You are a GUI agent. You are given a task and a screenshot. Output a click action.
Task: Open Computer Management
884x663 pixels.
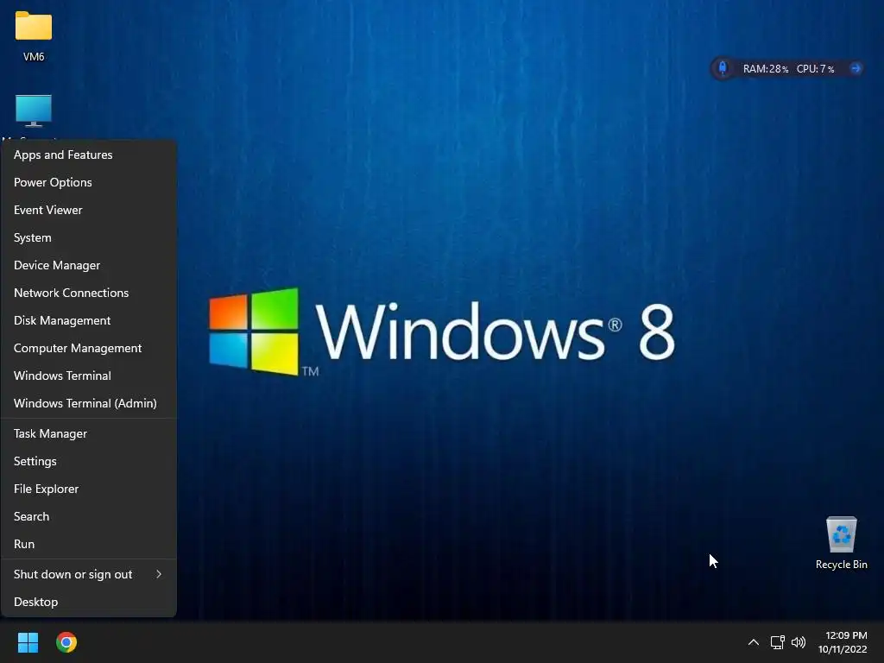89,348
